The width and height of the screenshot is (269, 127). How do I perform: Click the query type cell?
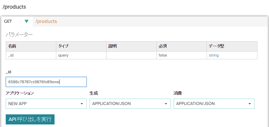[64, 55]
